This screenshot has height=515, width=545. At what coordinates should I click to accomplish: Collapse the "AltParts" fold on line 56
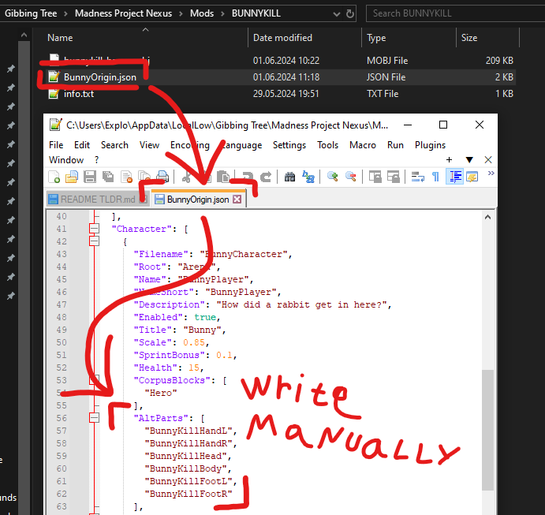[x=94, y=418]
